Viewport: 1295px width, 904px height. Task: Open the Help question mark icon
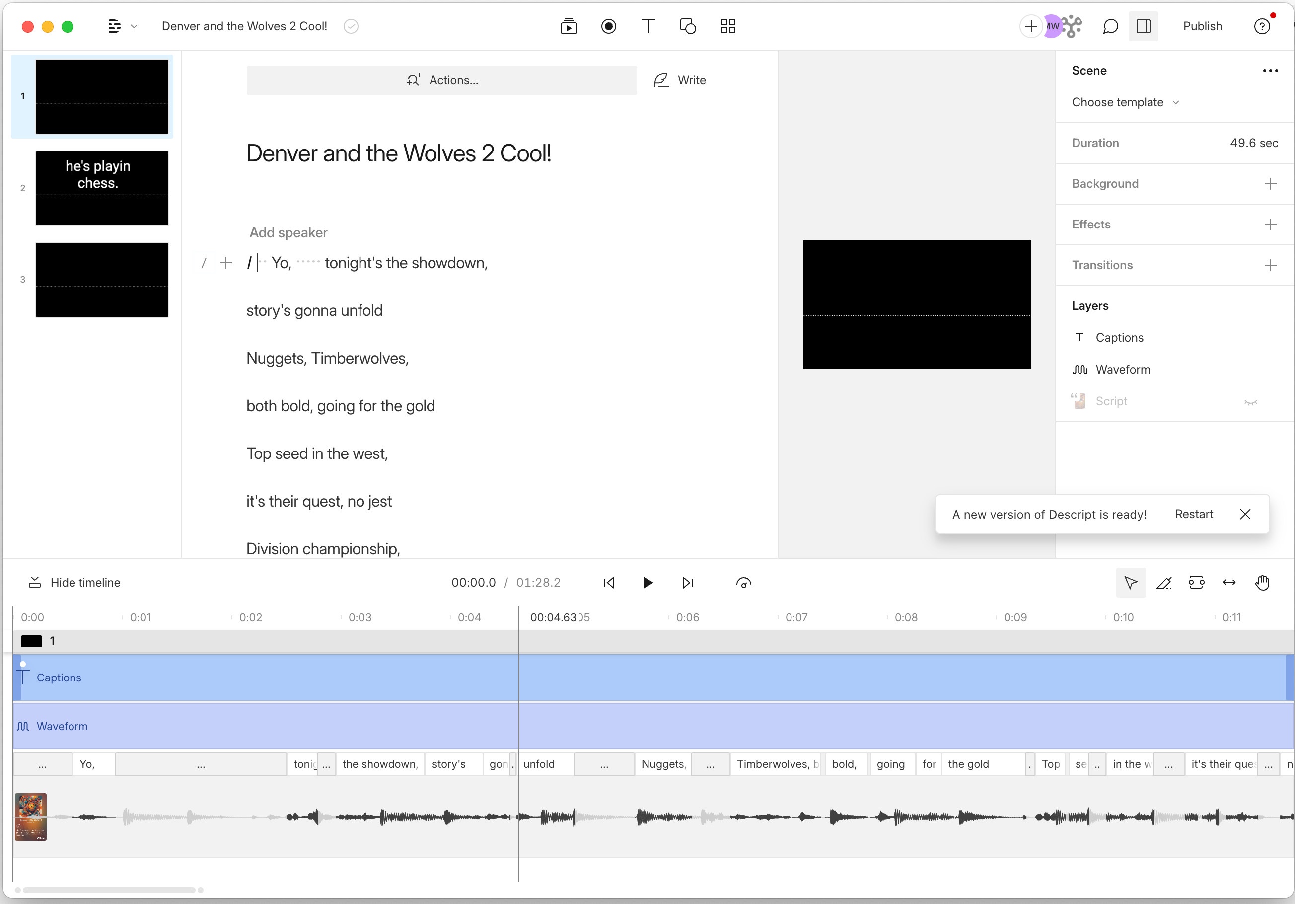[x=1262, y=26]
